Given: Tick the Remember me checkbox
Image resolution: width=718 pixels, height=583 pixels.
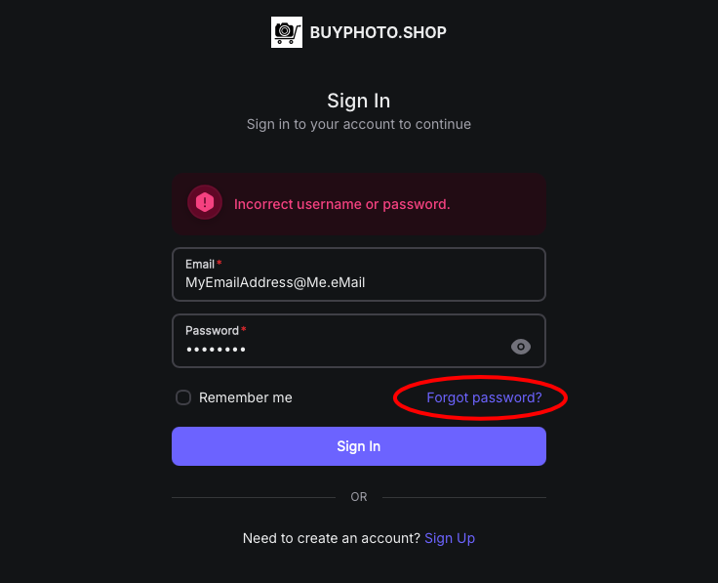Looking at the screenshot, I should click(183, 397).
